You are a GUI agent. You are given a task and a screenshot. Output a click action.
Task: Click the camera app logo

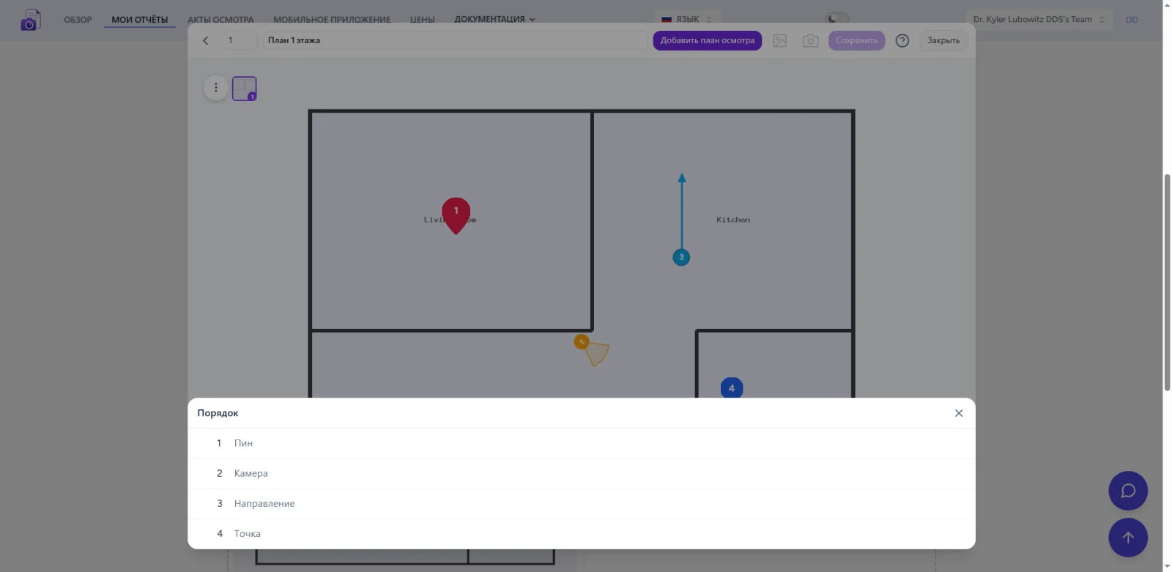click(x=30, y=20)
